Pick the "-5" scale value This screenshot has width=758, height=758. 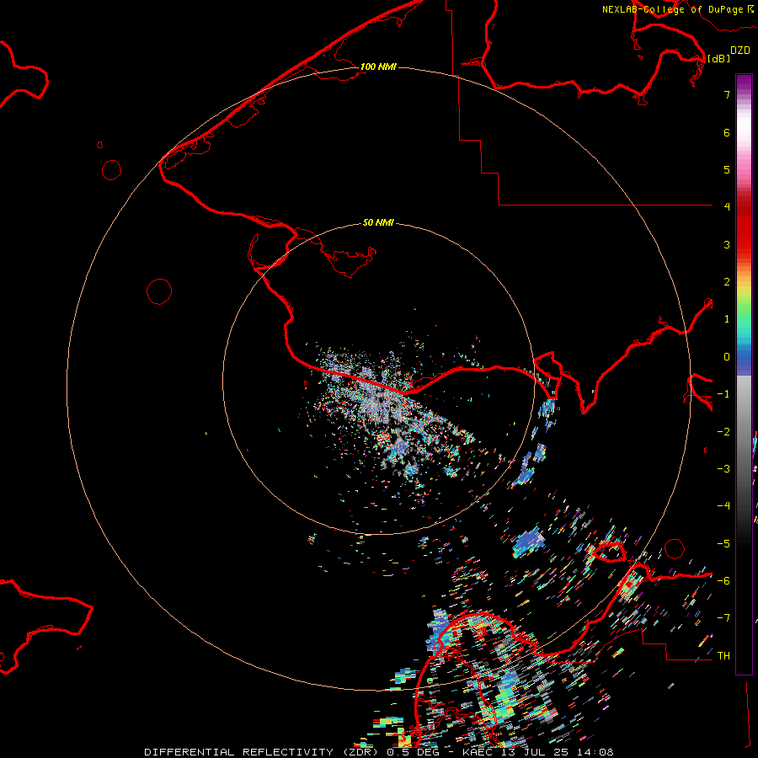tap(723, 544)
